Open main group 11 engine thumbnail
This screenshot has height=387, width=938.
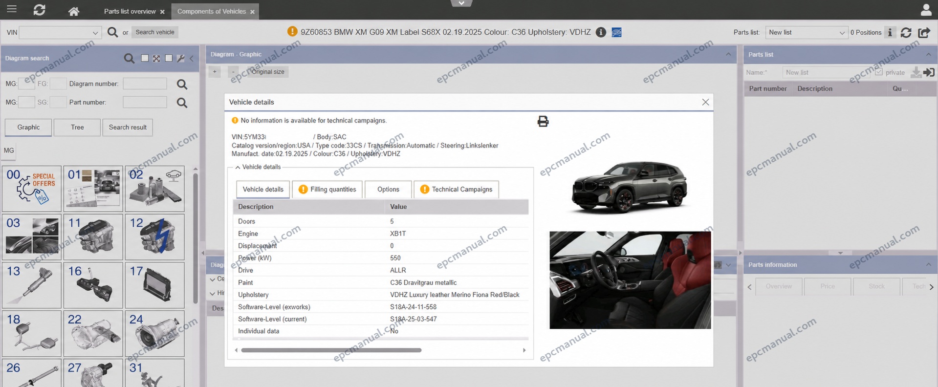[x=93, y=236]
